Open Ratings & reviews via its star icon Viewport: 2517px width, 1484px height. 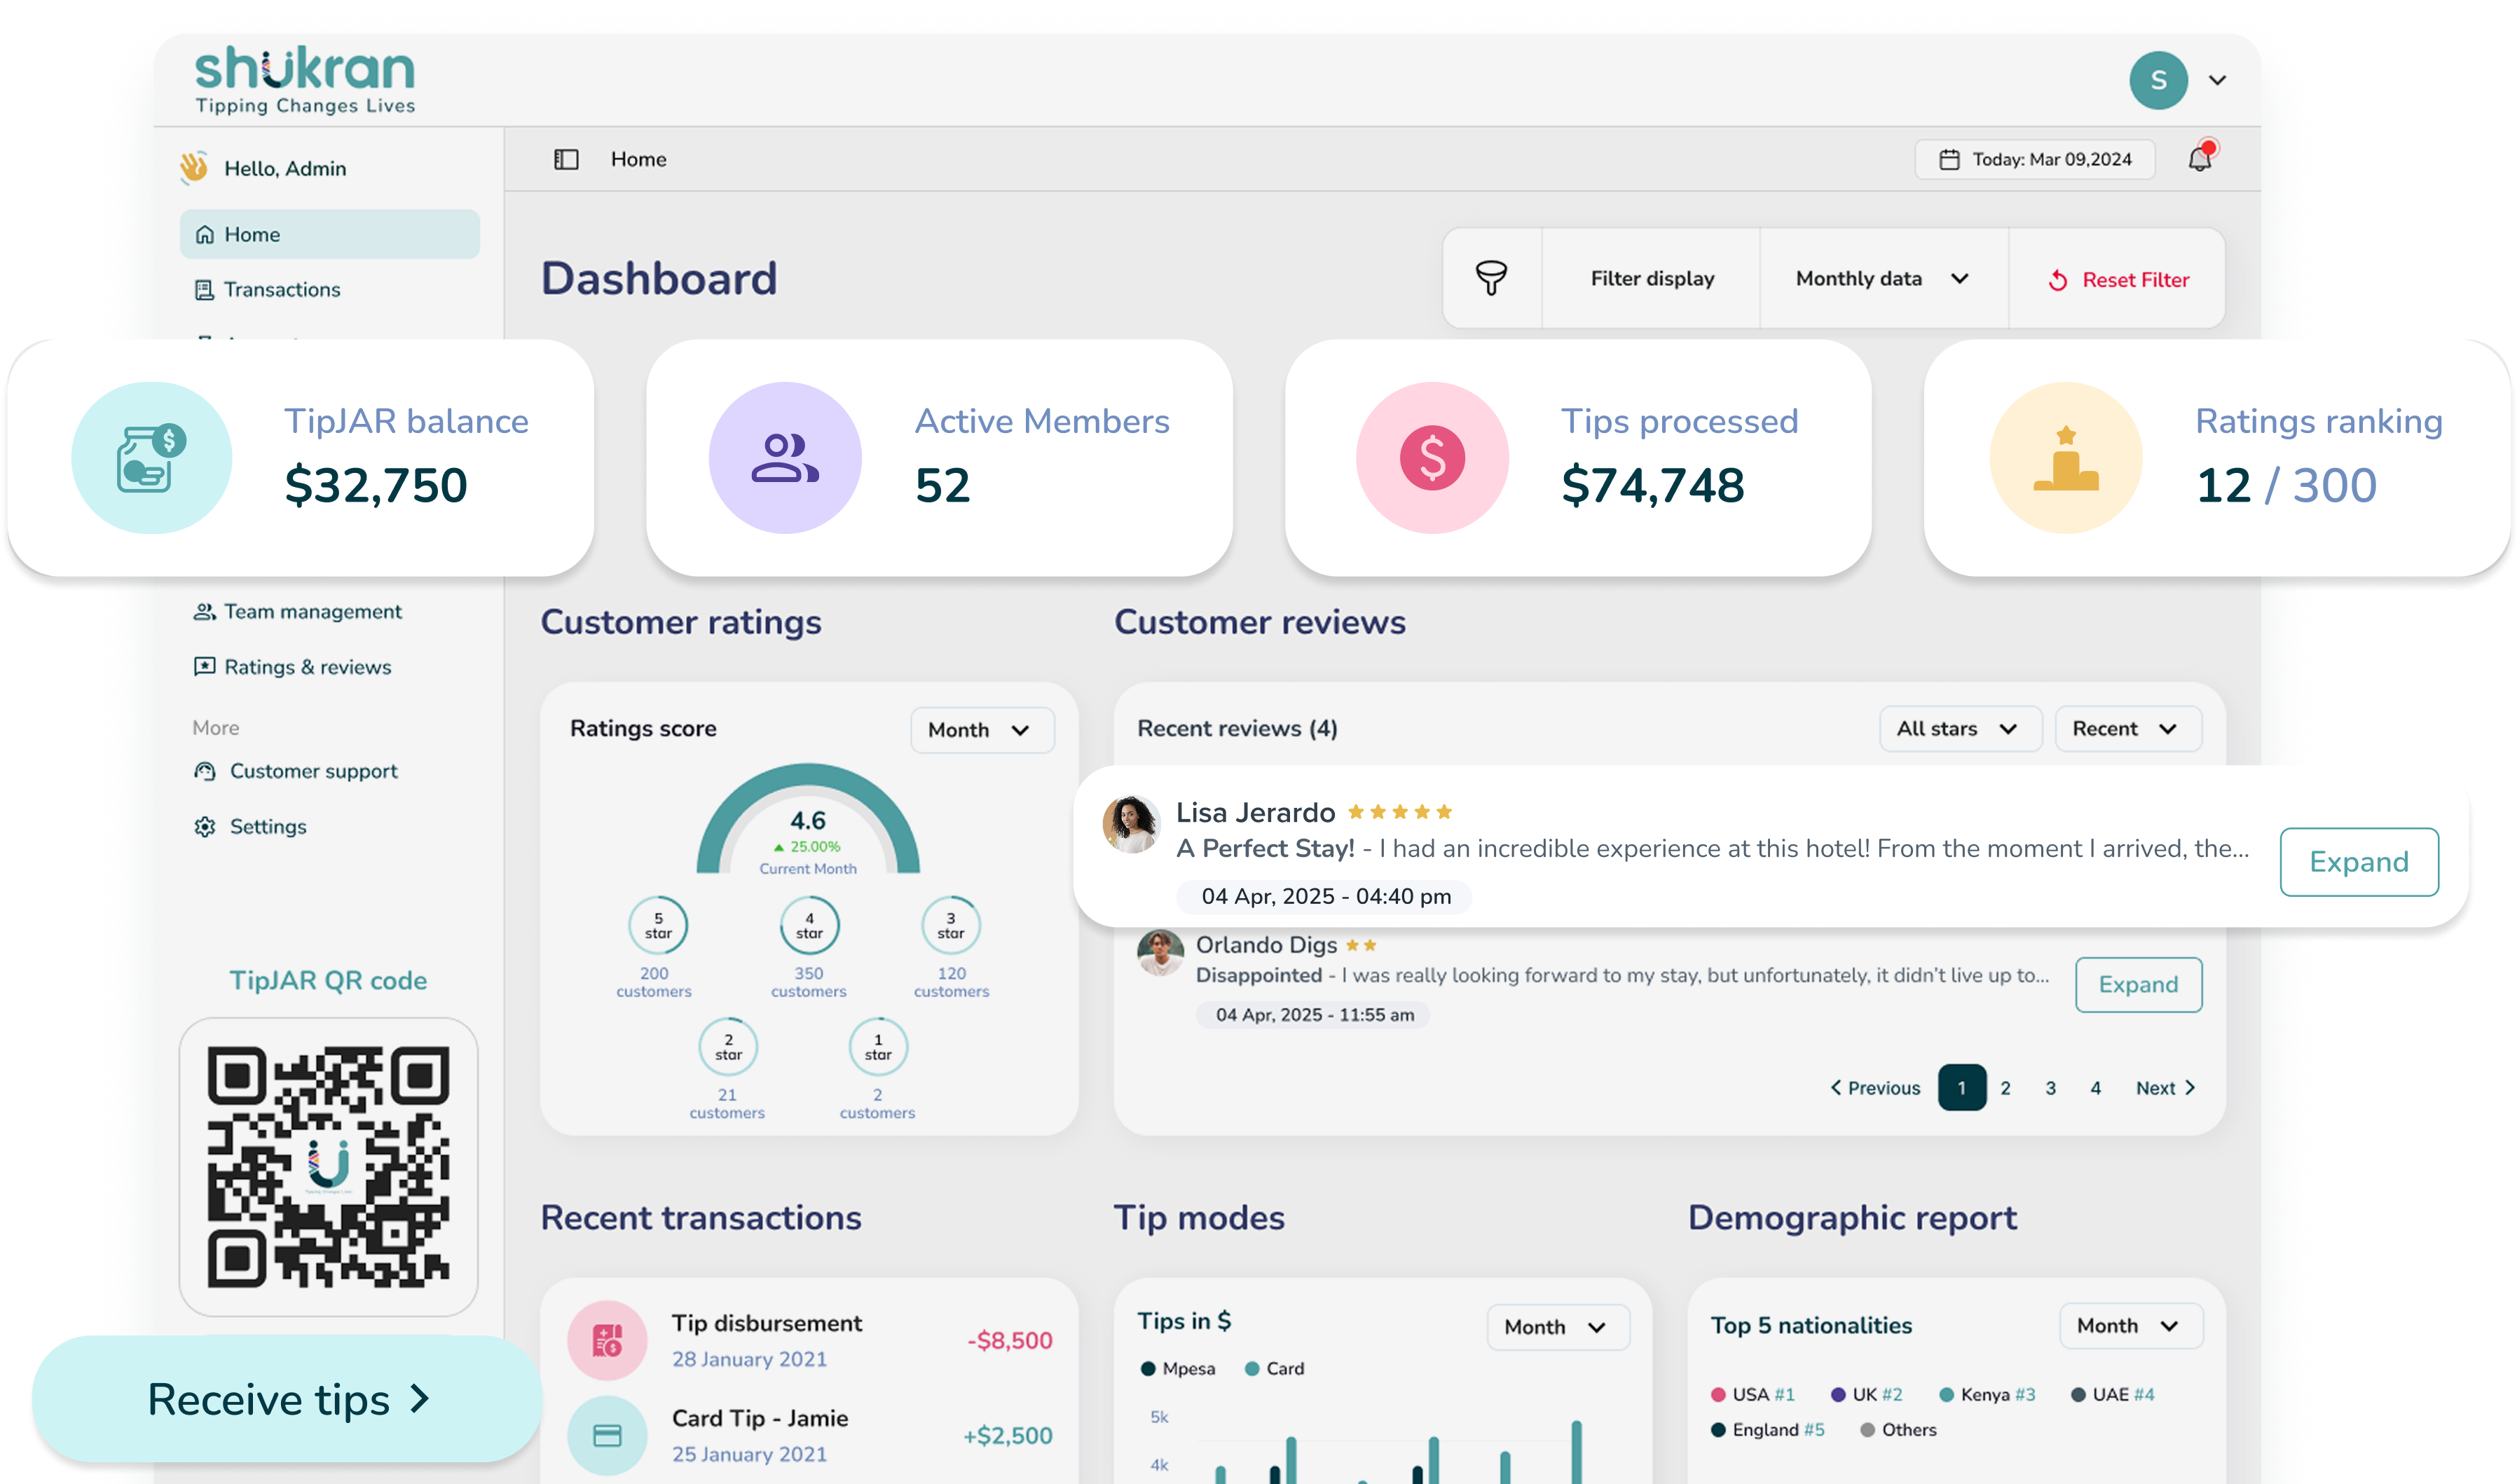204,666
